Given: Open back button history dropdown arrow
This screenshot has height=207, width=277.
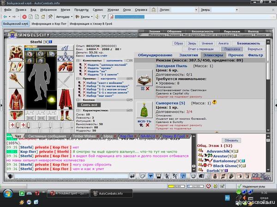Looking at the screenshot, I should [10, 17].
